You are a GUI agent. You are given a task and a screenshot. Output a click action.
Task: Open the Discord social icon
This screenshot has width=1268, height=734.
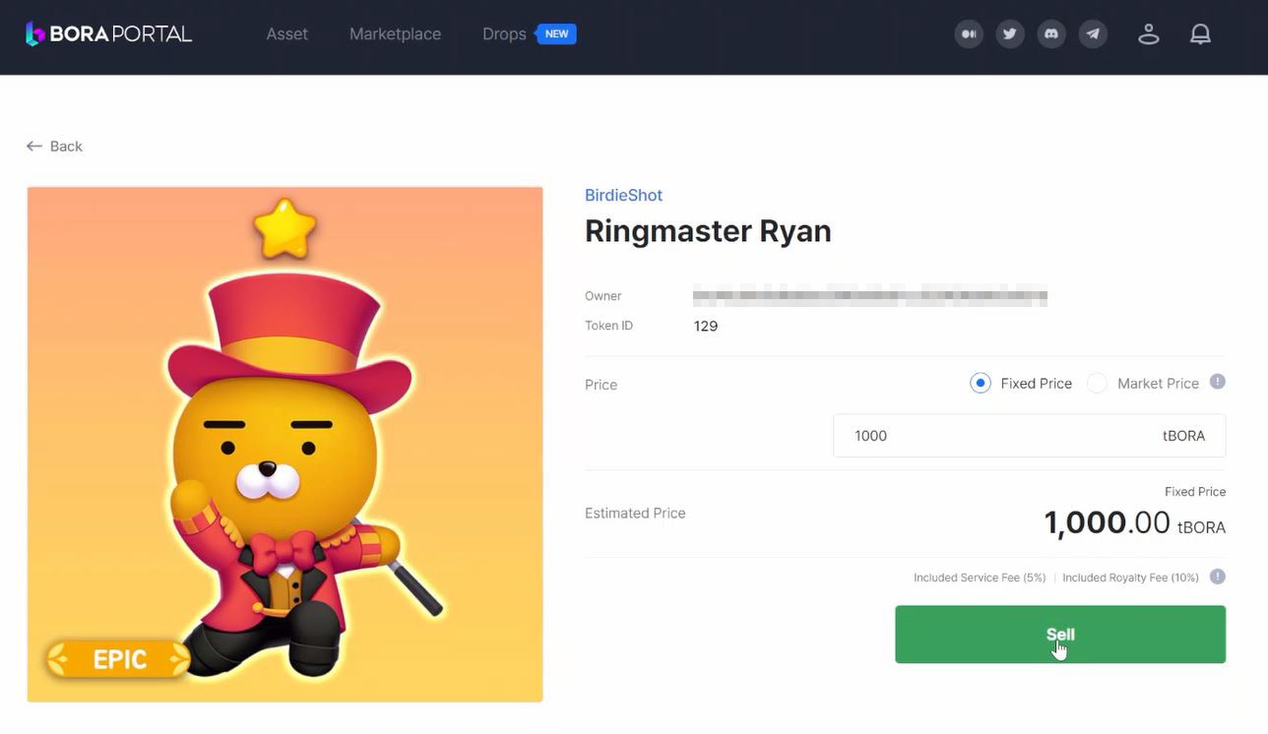click(1051, 34)
